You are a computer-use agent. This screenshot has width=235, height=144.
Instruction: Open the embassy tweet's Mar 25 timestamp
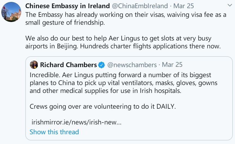click(184, 6)
